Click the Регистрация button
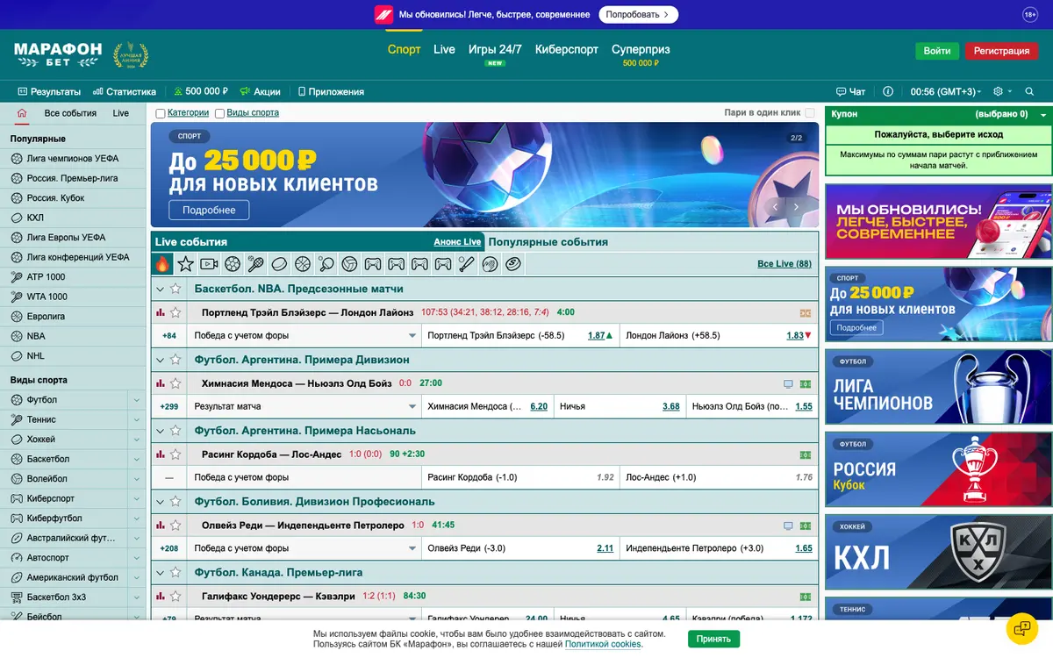Viewport: 1053px width, 658px height. tap(1001, 51)
